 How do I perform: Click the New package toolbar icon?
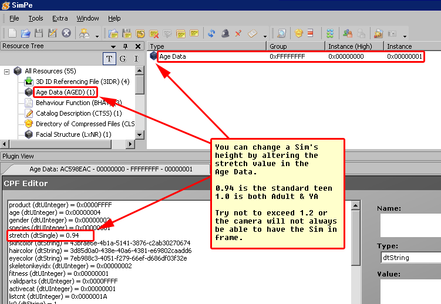13,33
